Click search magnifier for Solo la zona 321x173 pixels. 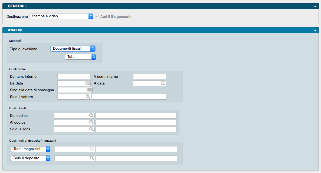[91, 129]
